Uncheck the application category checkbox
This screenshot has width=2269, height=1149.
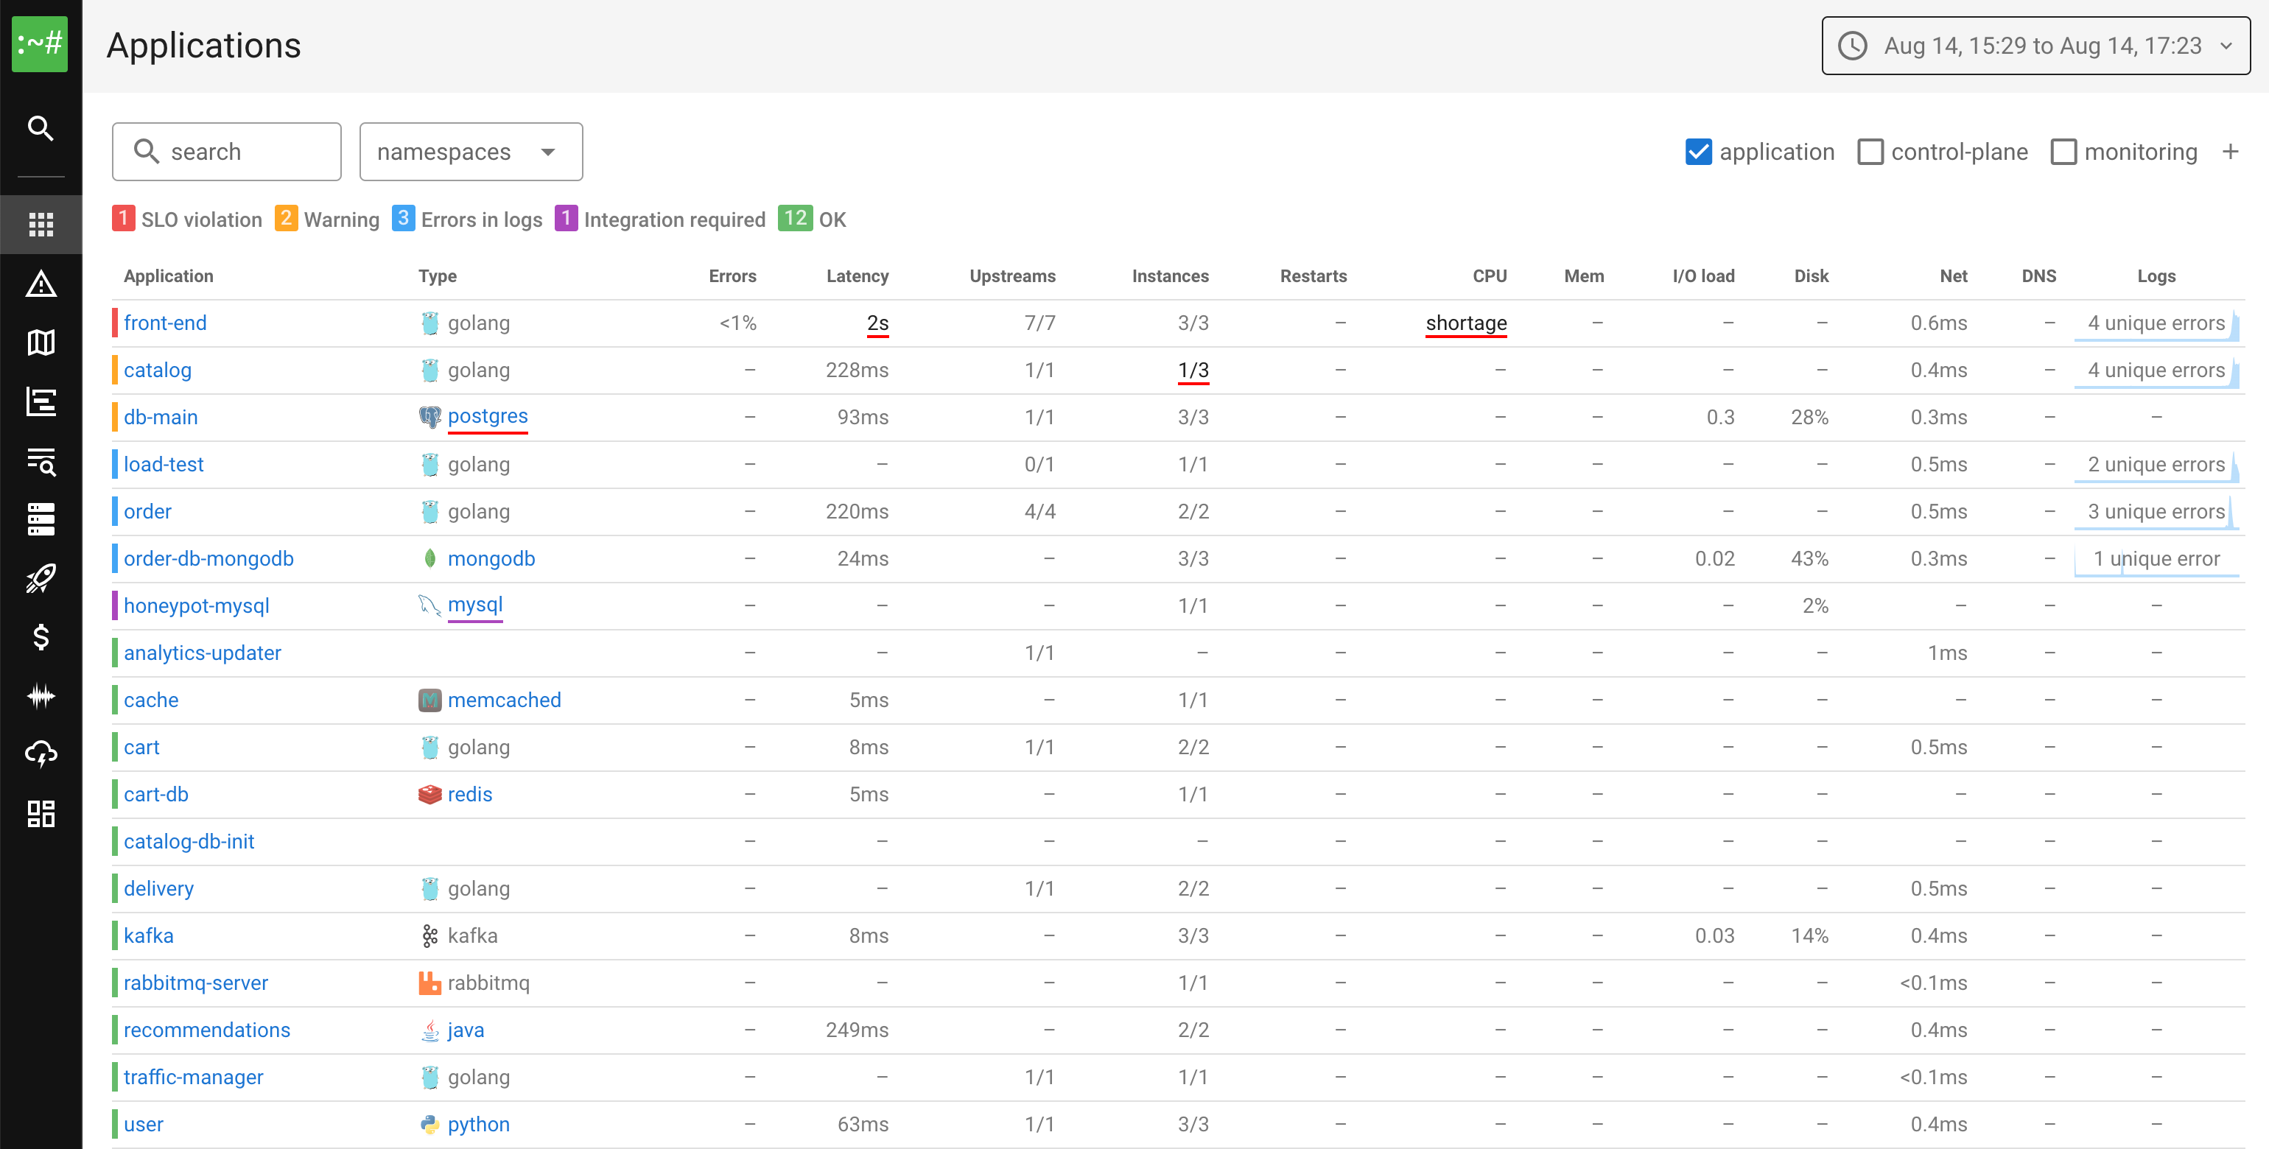(1699, 152)
